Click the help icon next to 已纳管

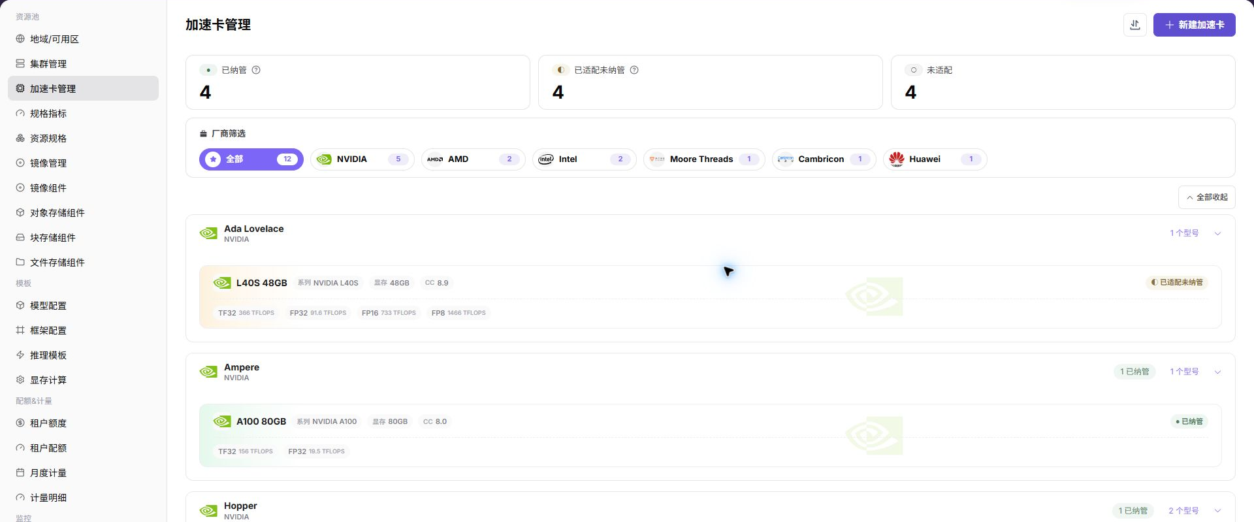(x=256, y=70)
